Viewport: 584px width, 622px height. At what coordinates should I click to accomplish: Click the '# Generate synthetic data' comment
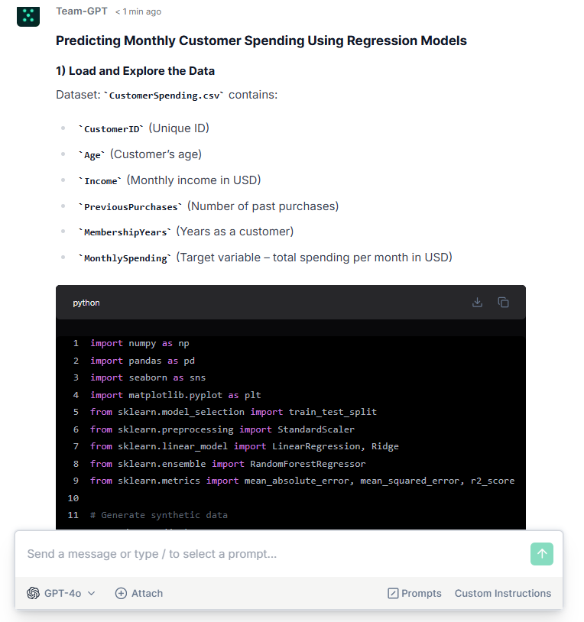pos(159,515)
